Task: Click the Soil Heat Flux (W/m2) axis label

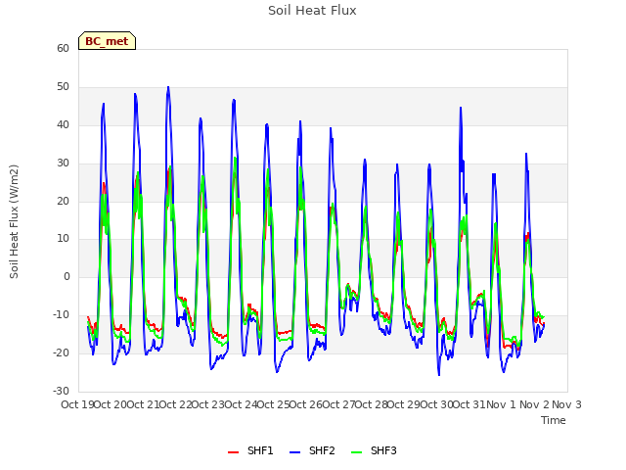Action: point(14,221)
